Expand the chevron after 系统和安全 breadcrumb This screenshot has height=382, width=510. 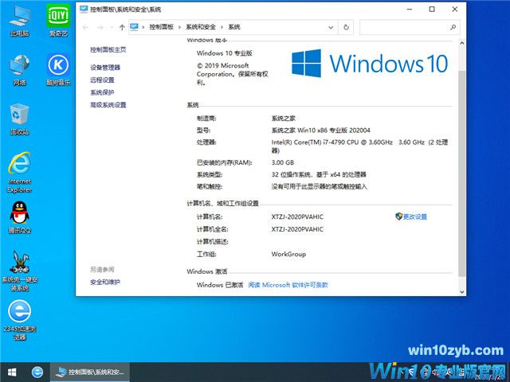click(x=222, y=27)
